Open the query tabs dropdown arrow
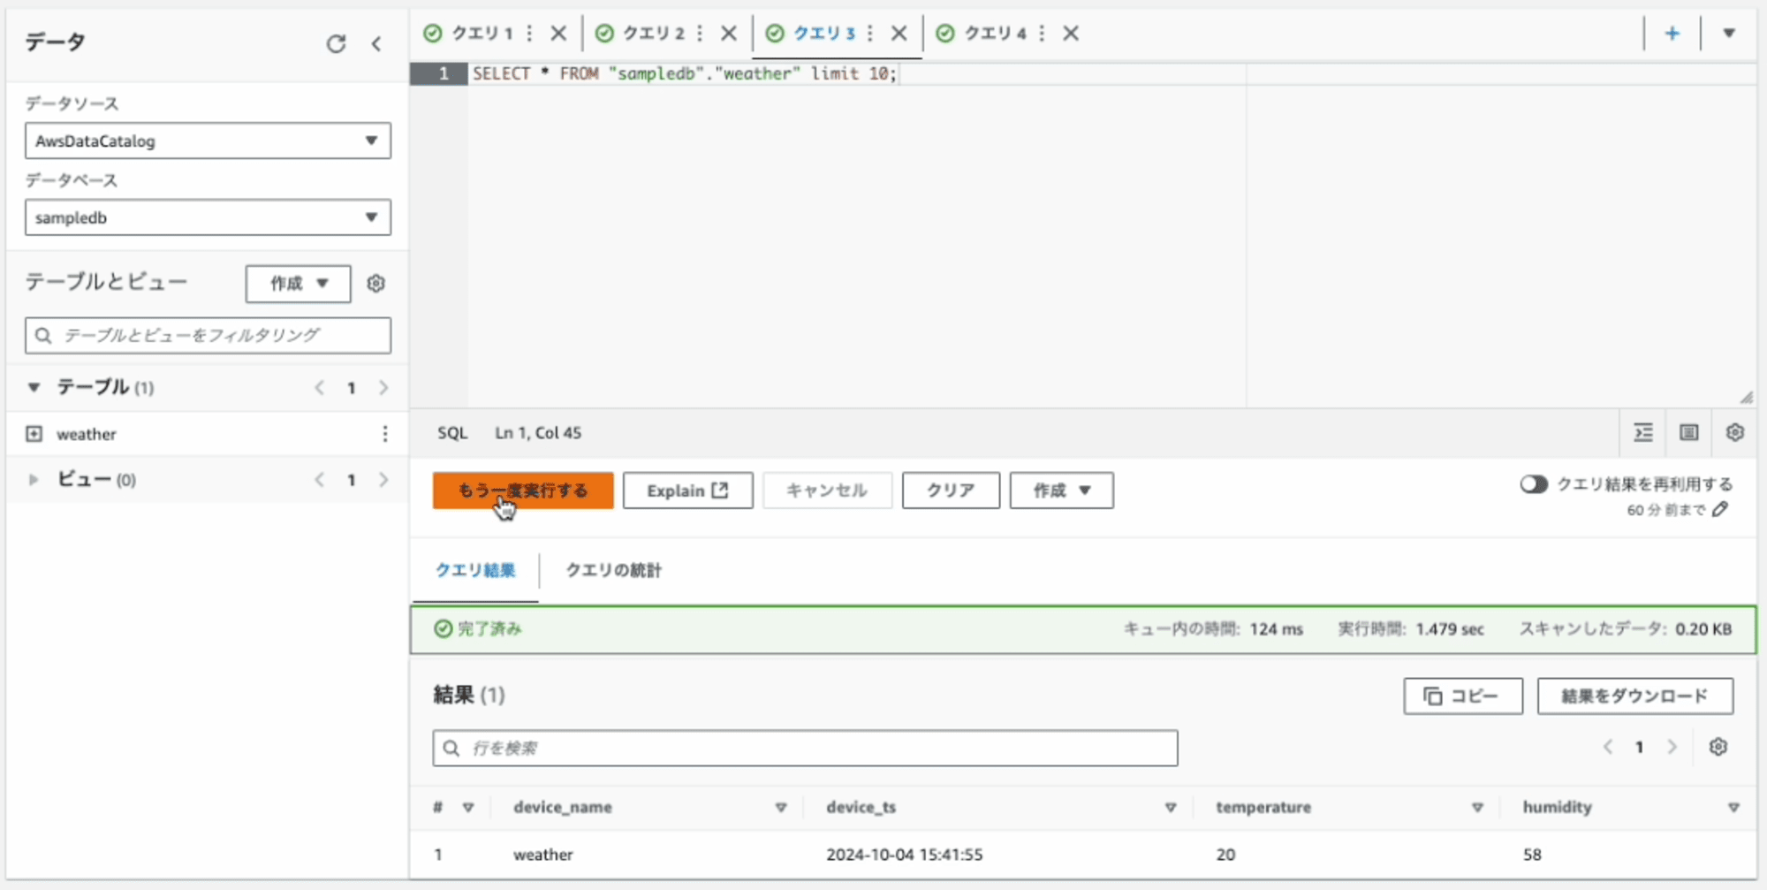 coord(1729,34)
